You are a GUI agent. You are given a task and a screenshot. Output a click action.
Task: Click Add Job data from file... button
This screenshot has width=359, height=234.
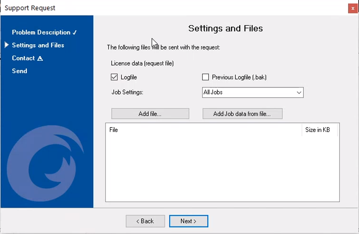242,114
